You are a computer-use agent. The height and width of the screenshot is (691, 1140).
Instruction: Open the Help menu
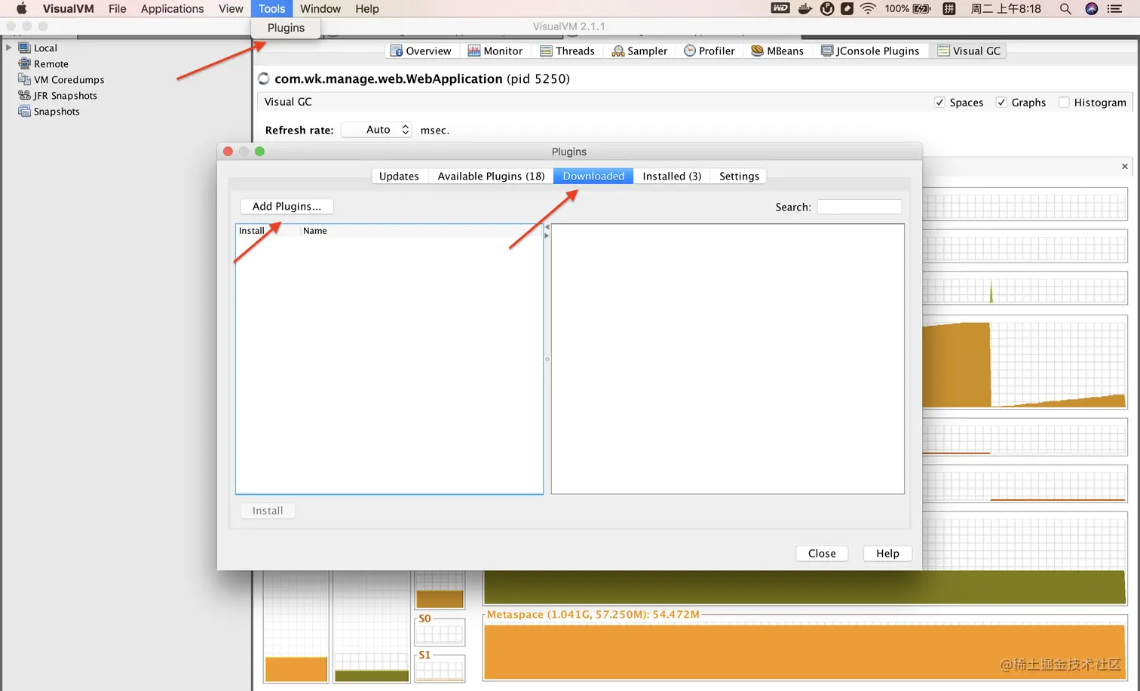click(x=367, y=8)
